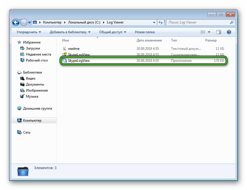Click the Избранное star icon
The width and height of the screenshot is (247, 190).
coord(19,42)
